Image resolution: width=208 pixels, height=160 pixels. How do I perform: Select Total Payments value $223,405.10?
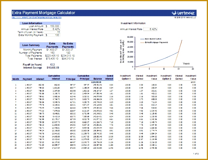tap(52, 56)
